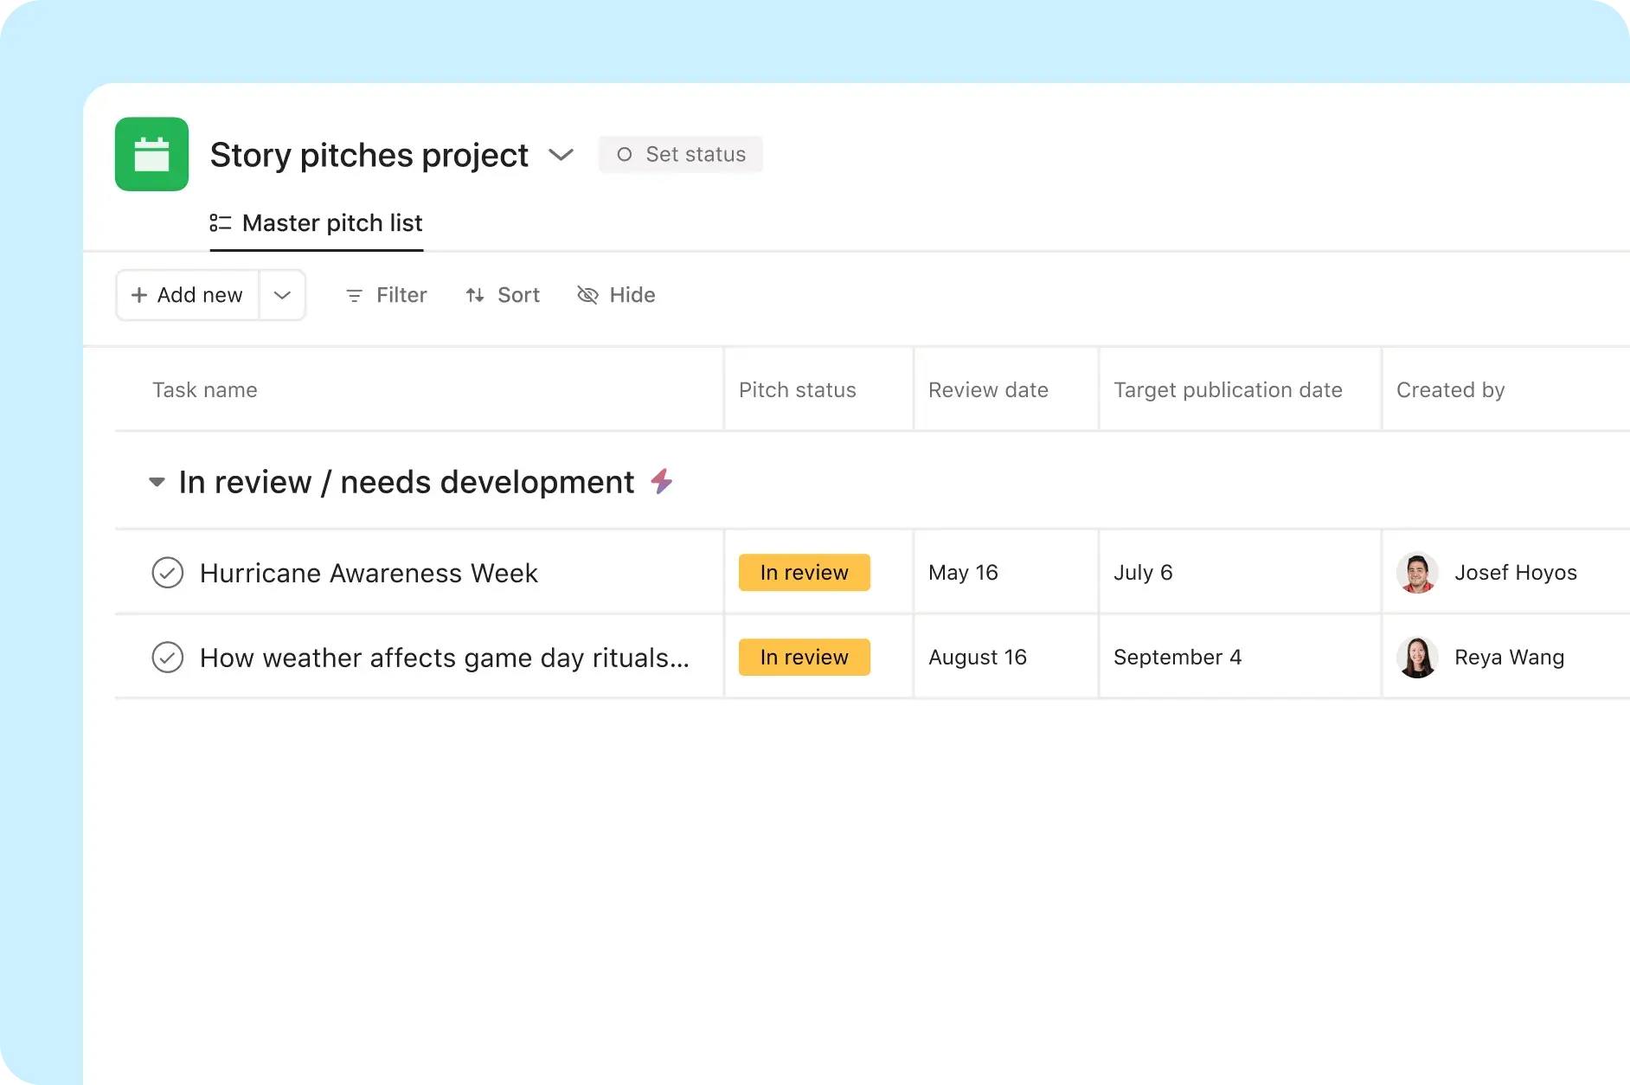The height and width of the screenshot is (1085, 1630).
Task: Open the Story pitches project dropdown
Action: 561,156
